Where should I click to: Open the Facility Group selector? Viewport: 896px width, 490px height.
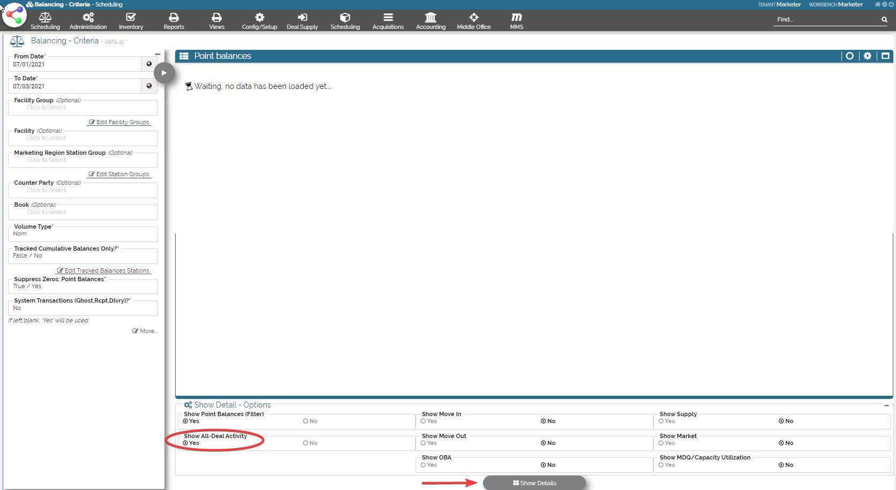coord(83,108)
